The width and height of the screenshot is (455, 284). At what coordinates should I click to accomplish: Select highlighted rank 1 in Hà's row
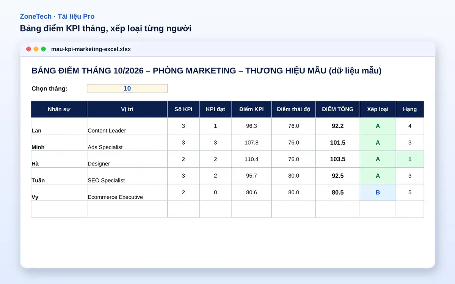pyautogui.click(x=410, y=159)
